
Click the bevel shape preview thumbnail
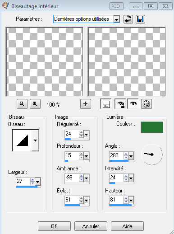(22, 140)
